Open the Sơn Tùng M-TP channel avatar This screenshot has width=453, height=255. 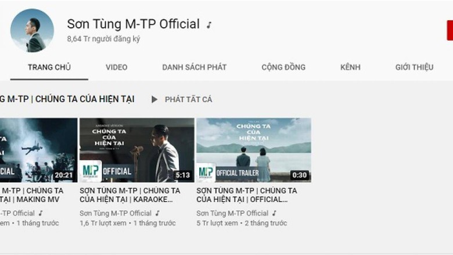click(x=32, y=31)
